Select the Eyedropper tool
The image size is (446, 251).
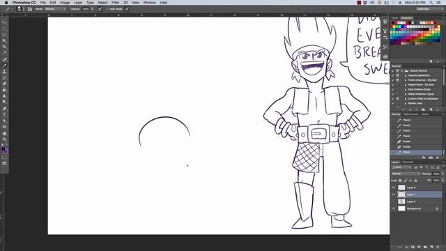pyautogui.click(x=4, y=53)
